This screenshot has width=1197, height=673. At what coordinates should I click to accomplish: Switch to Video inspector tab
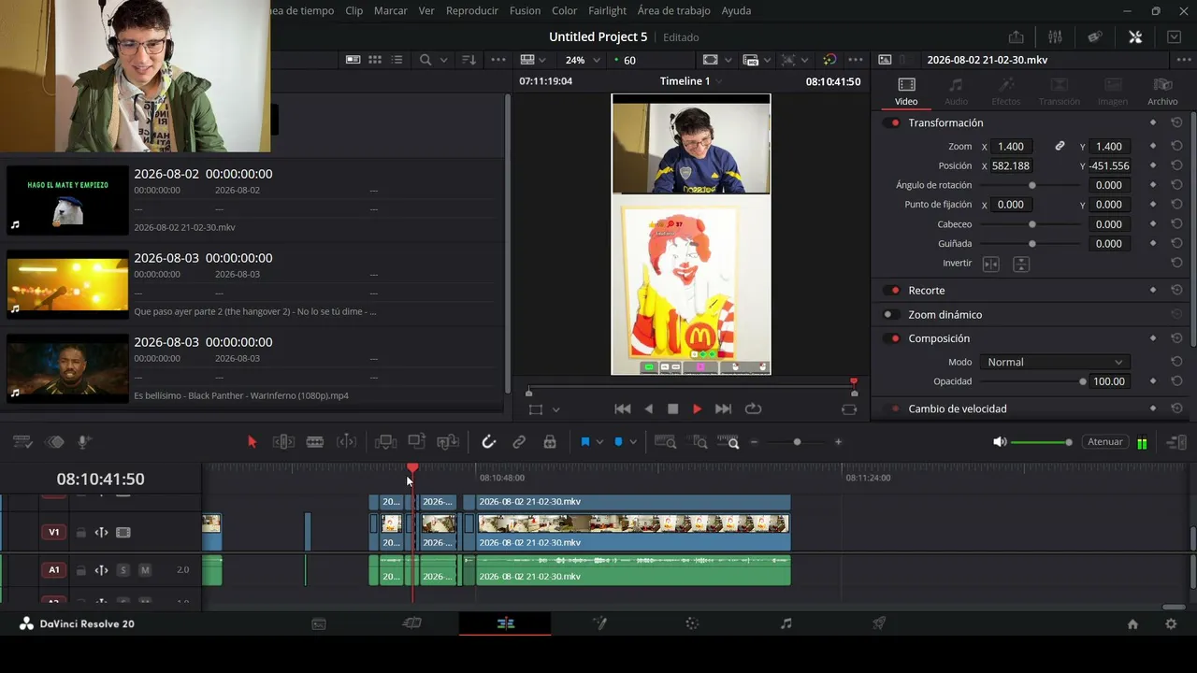pyautogui.click(x=906, y=92)
